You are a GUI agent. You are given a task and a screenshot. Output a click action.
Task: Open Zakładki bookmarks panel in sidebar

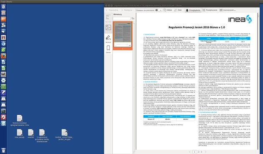tap(108, 50)
